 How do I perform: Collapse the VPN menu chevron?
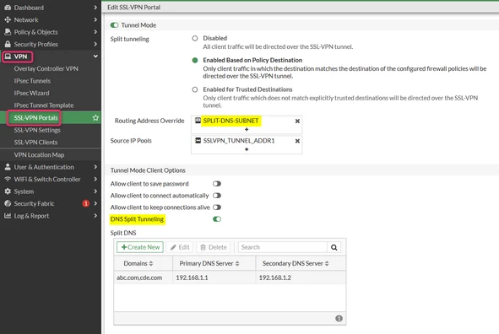click(x=95, y=57)
